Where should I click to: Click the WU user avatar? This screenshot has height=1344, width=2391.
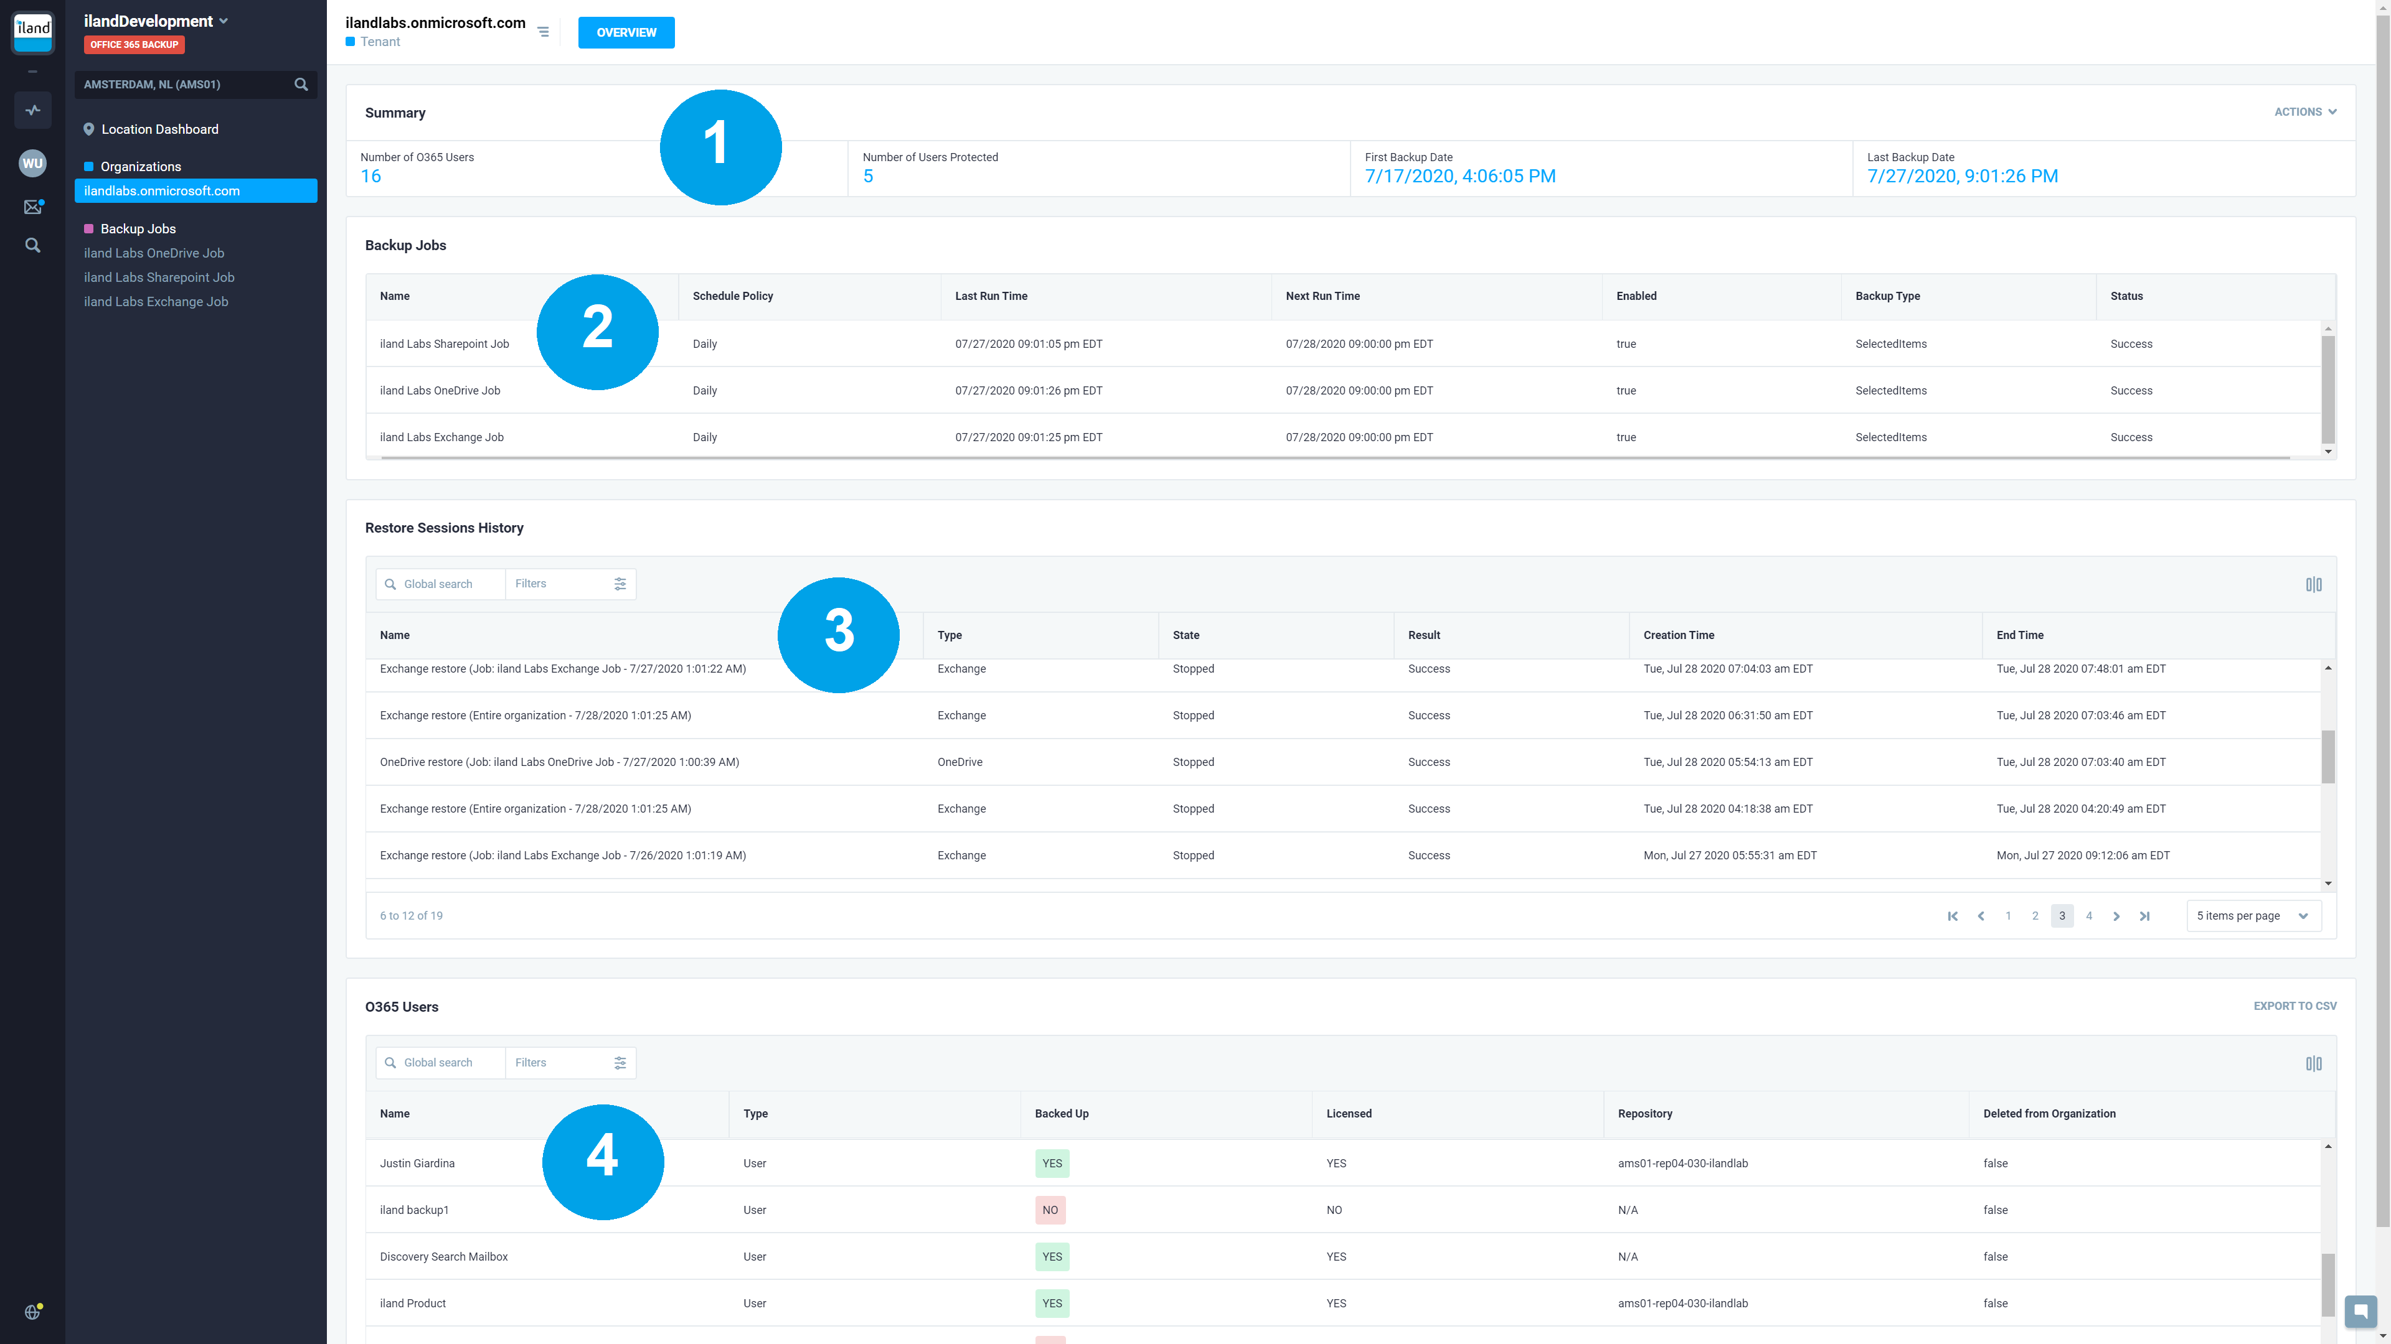pos(32,163)
